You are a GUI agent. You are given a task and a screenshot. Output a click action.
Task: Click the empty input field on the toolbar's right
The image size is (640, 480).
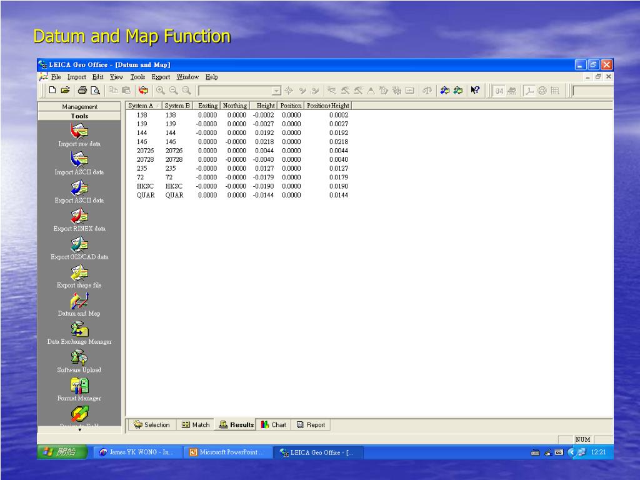coord(592,91)
